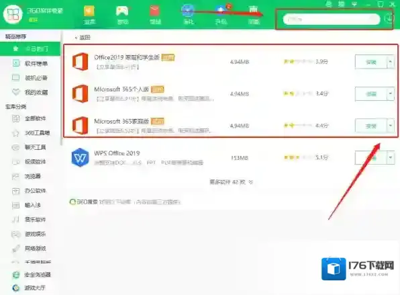
Task: Select 视频软件 category
Action: tap(29, 162)
